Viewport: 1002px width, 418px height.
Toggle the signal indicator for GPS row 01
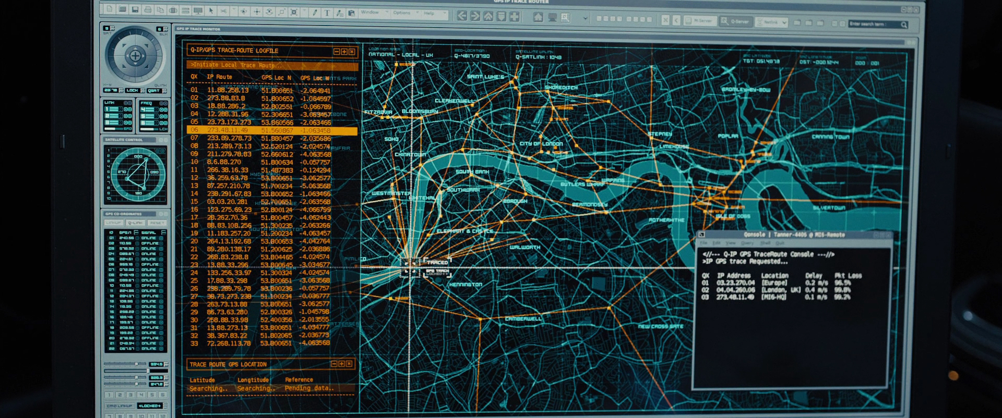[161, 238]
